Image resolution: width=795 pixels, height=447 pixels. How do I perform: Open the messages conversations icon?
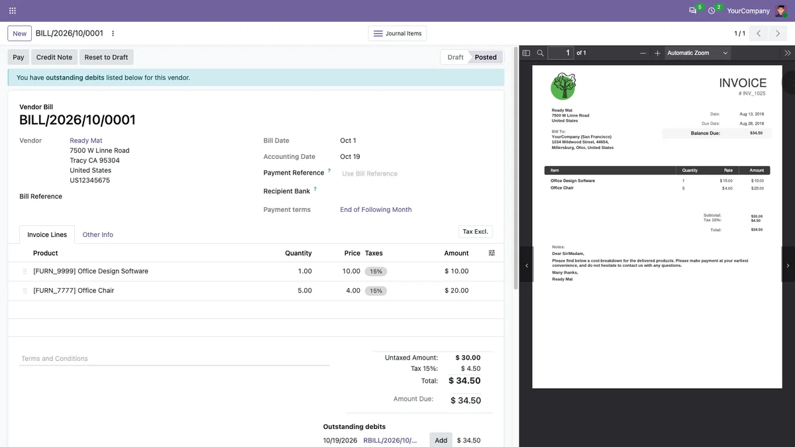click(693, 11)
